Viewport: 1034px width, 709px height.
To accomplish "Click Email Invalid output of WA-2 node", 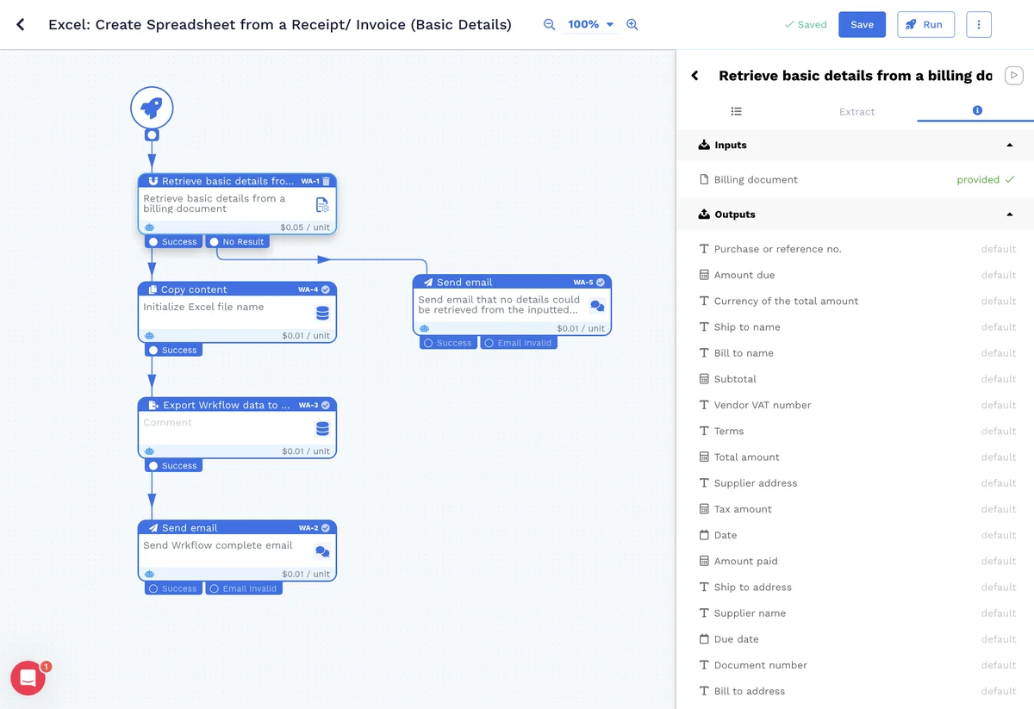I will (244, 588).
